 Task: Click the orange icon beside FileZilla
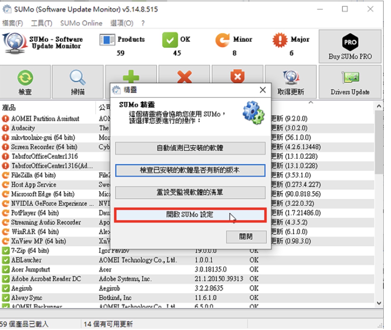click(x=5, y=175)
